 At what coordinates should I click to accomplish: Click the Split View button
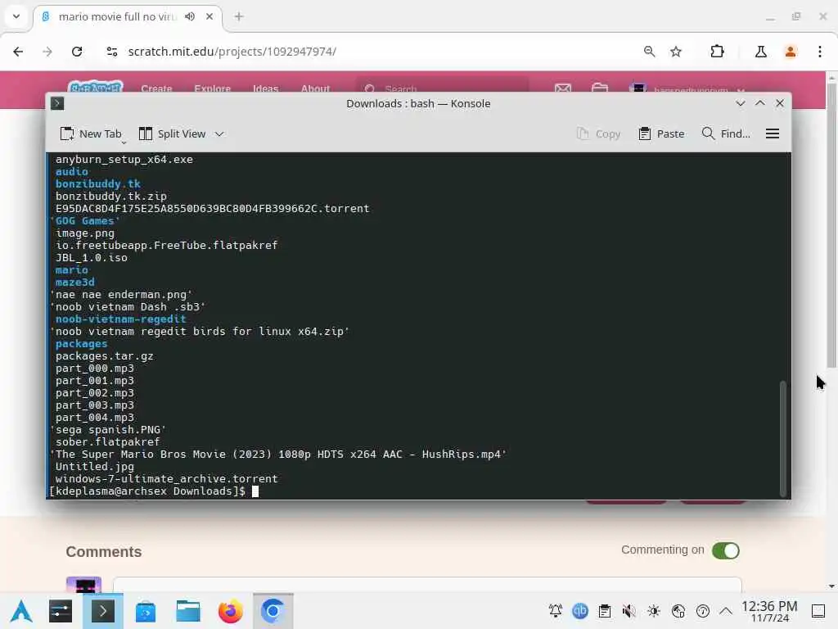click(x=172, y=133)
